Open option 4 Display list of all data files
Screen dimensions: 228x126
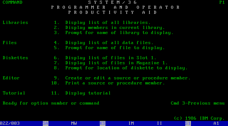[109, 43]
